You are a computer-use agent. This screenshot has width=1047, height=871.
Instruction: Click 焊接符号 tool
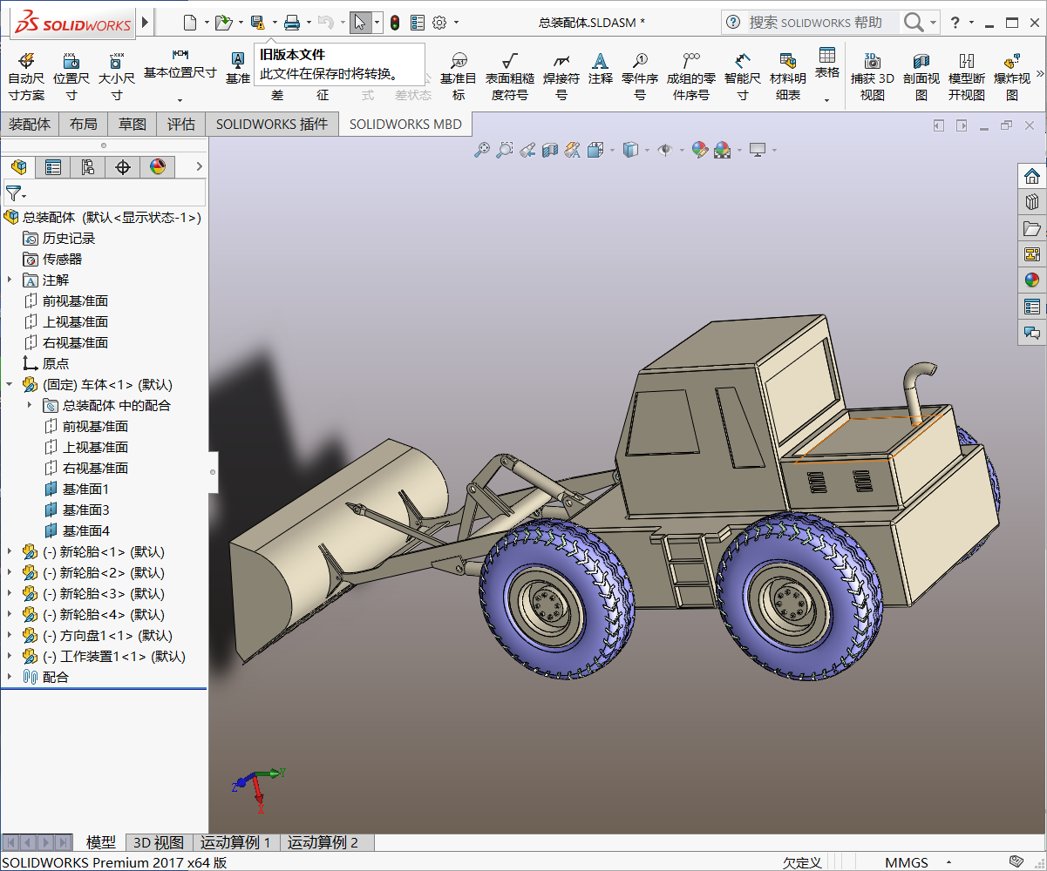pos(561,76)
